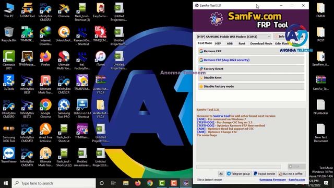Open the ResearchDownload shortcut on the desktop
Image resolution: width=334 pixels, height=188 pixels.
click(82, 36)
